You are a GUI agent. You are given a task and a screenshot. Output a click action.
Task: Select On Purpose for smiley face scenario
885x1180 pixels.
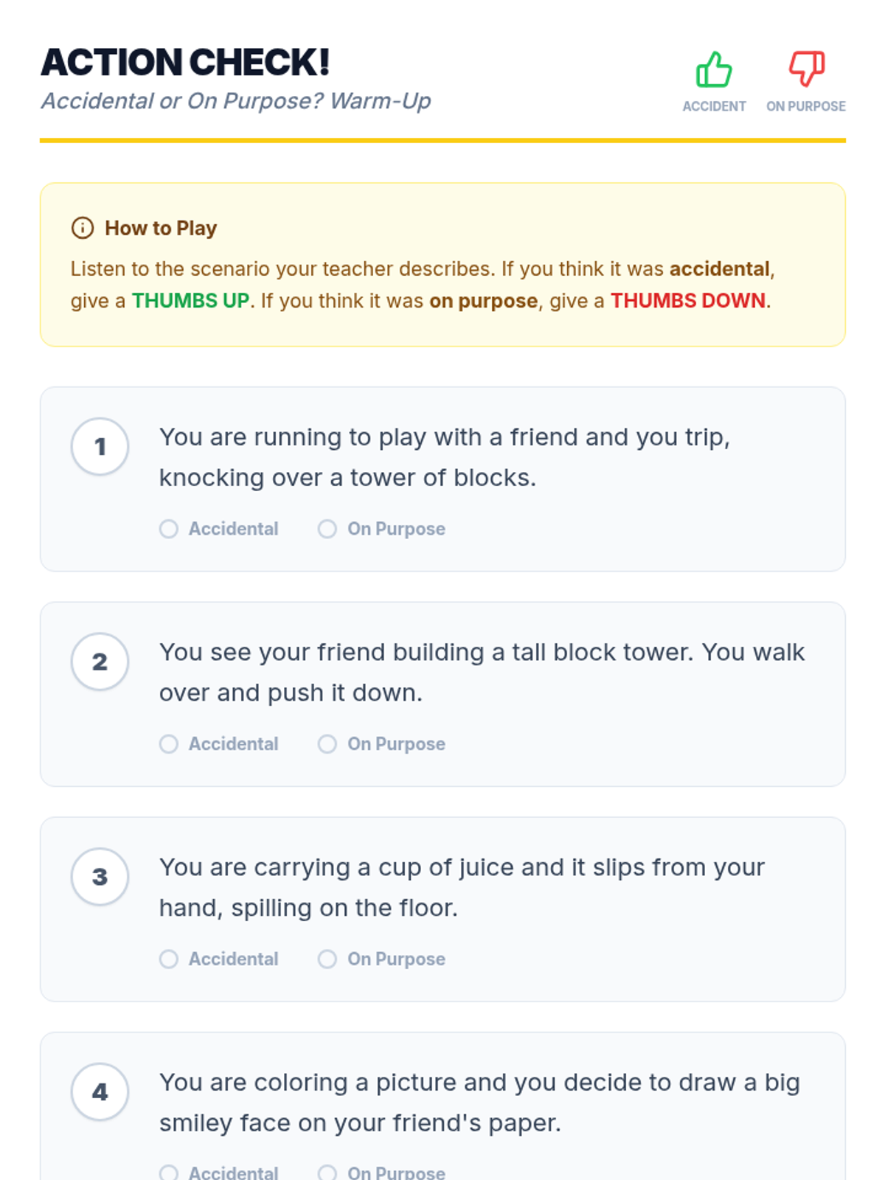pos(327,1172)
